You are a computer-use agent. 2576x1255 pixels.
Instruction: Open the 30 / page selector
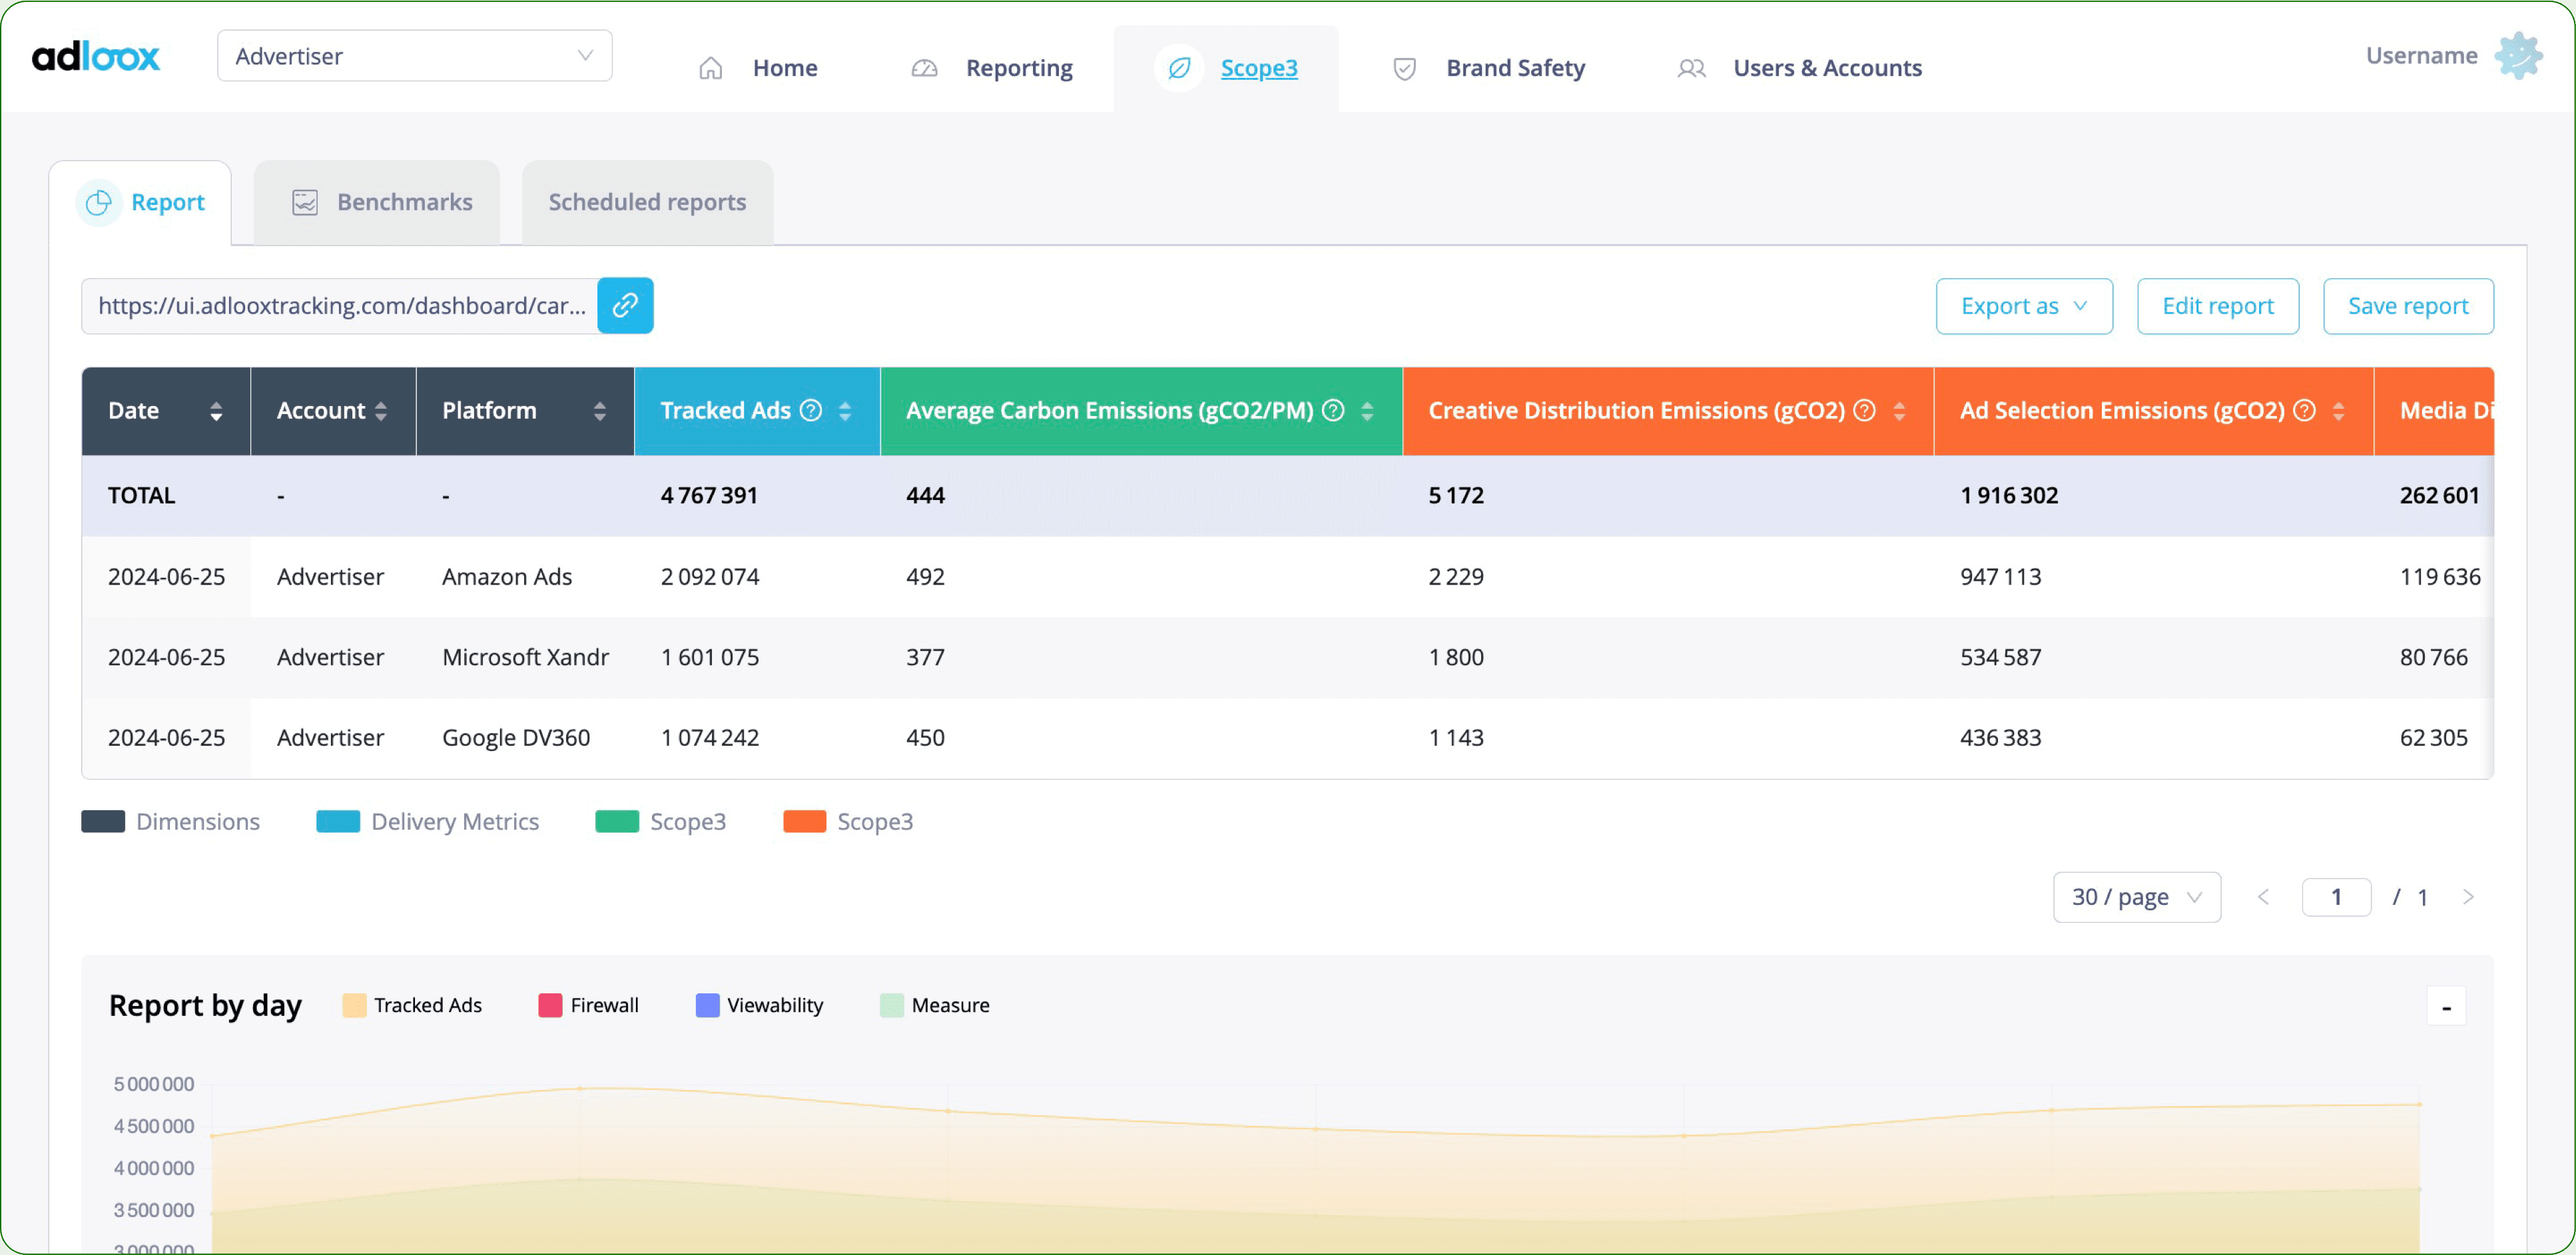[2136, 897]
